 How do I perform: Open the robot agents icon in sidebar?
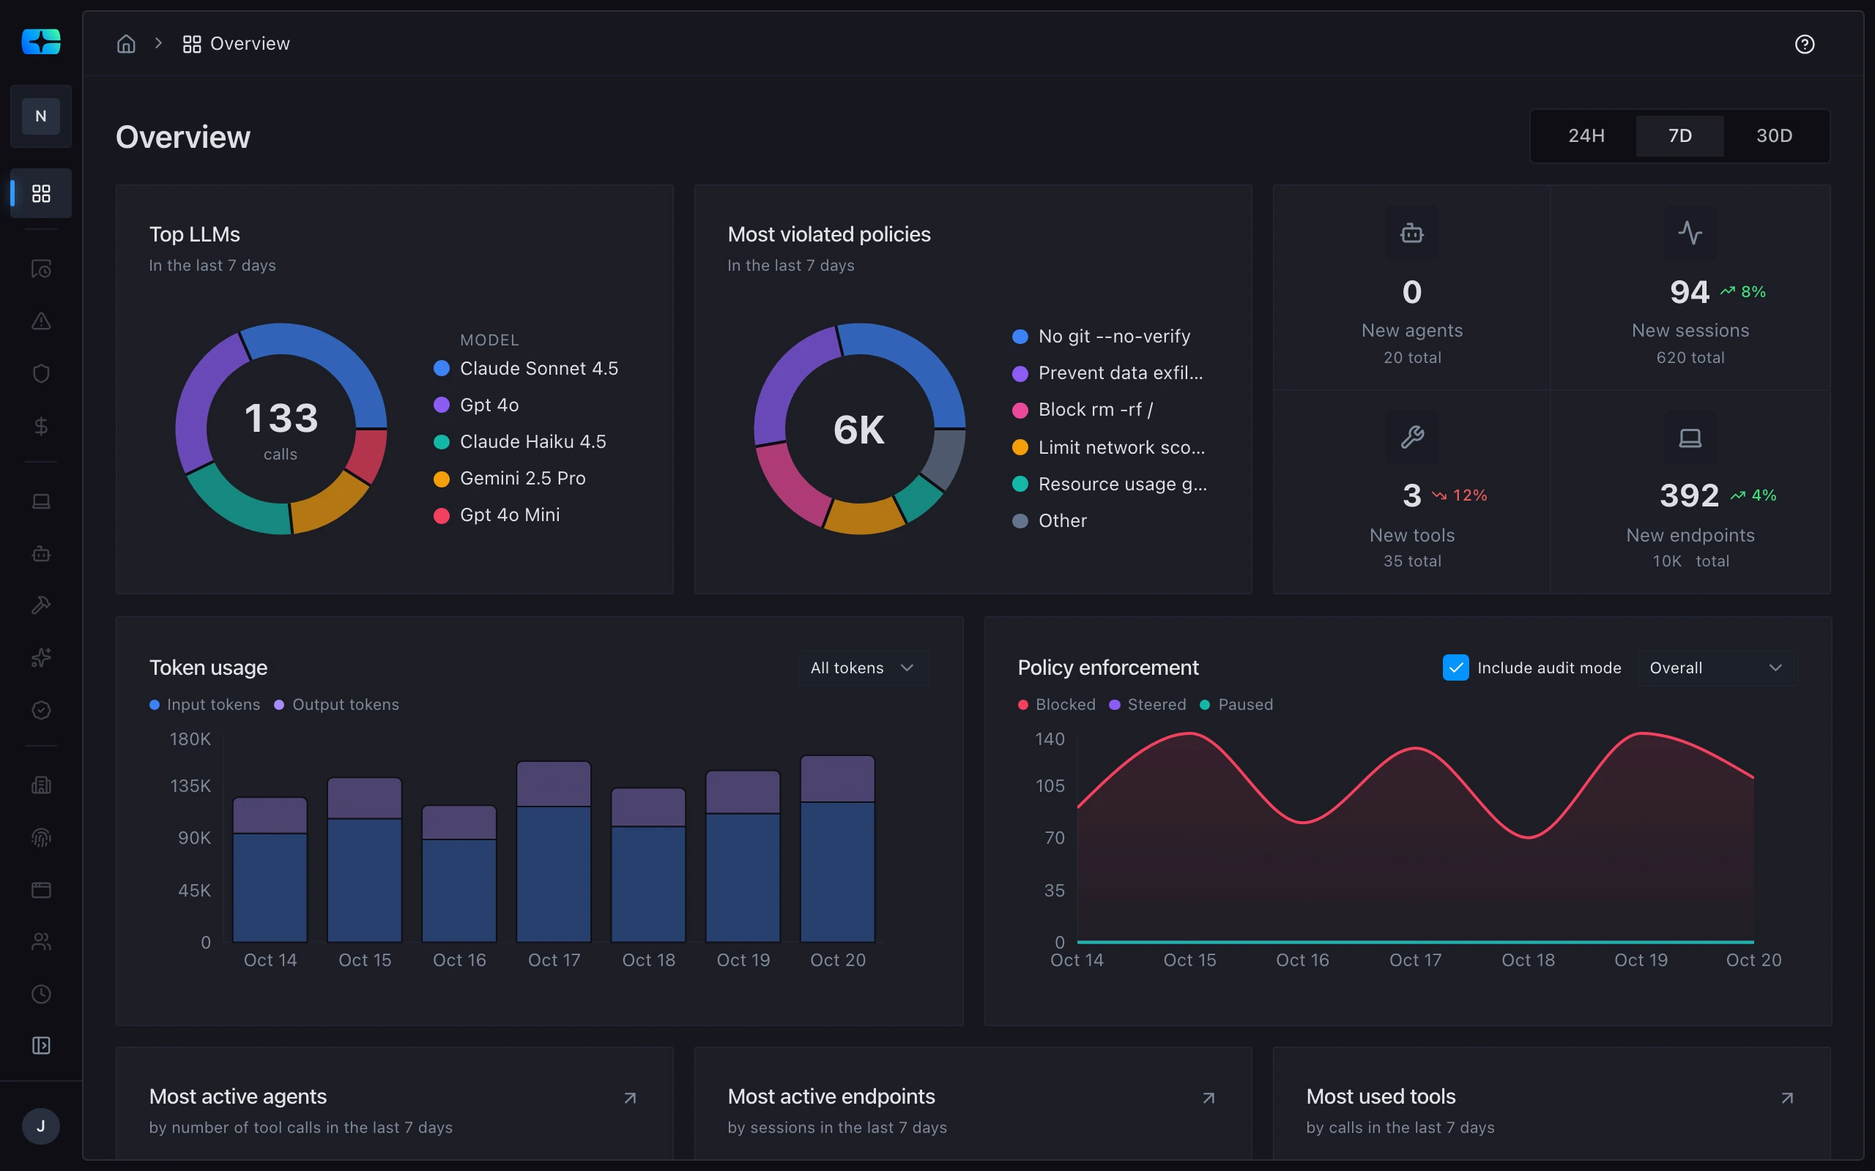point(41,553)
